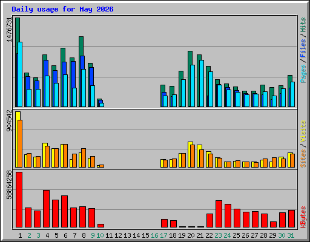Select the 904542 visits axis value
Screen dimensions: 310x242
coord(9,121)
